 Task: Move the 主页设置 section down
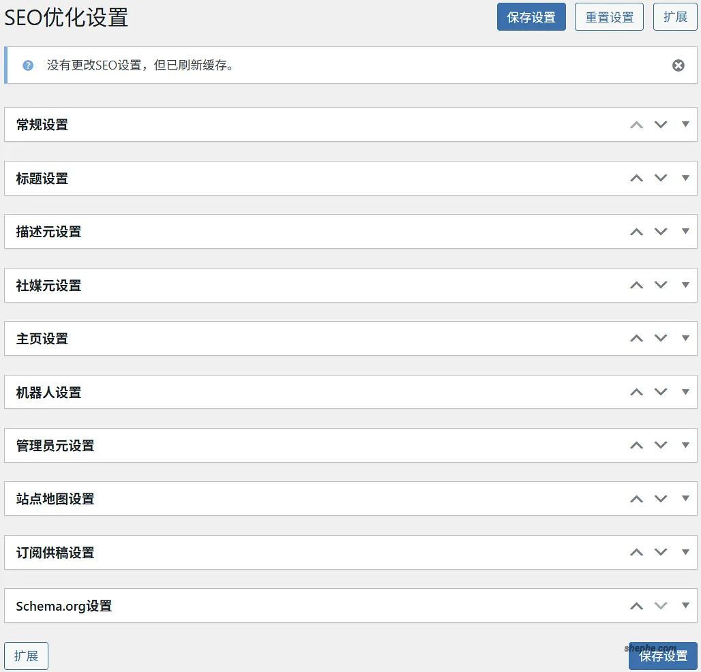[660, 338]
